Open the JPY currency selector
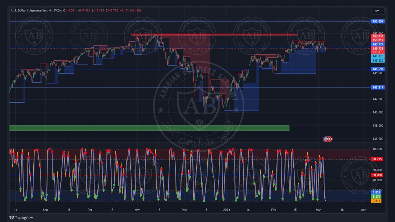 [378, 11]
